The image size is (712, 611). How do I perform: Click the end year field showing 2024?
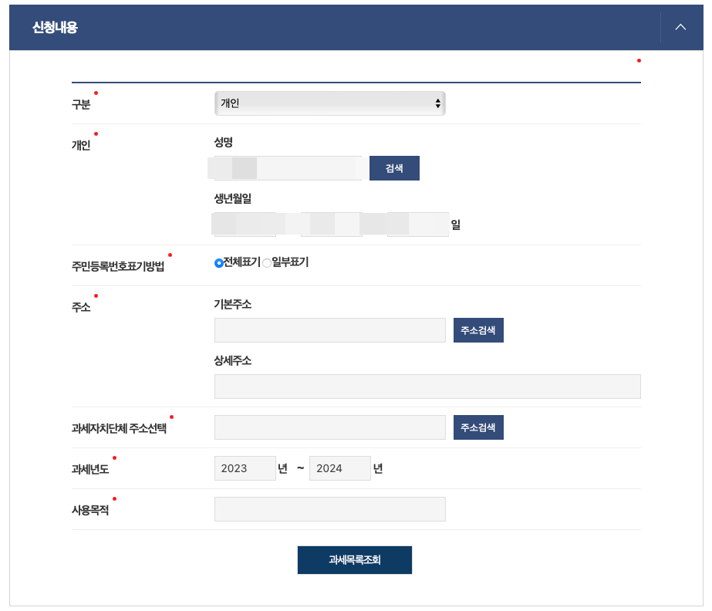tap(339, 468)
